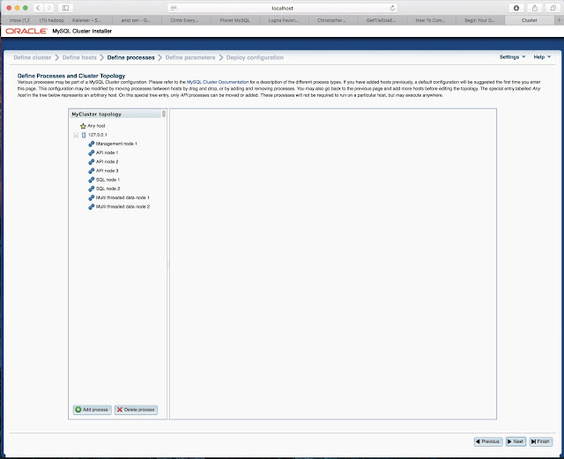
Task: Click the Add process button
Action: pyautogui.click(x=92, y=410)
